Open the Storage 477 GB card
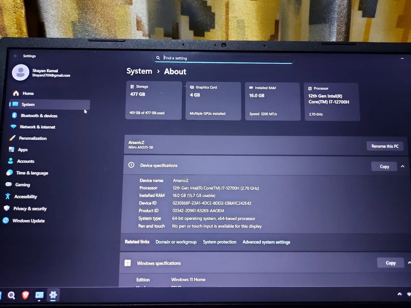This screenshot has height=308, width=411. coord(153,100)
